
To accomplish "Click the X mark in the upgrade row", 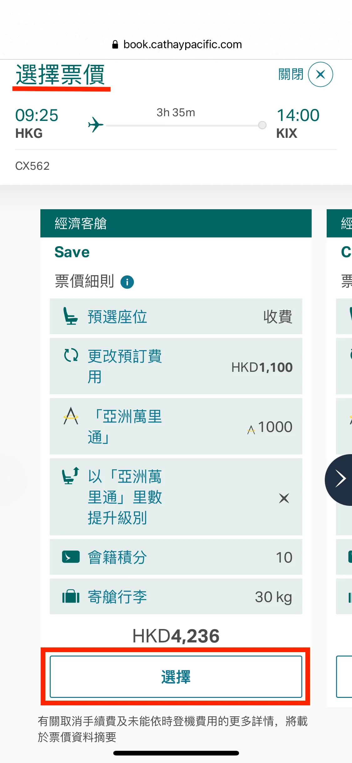I will click(x=284, y=498).
